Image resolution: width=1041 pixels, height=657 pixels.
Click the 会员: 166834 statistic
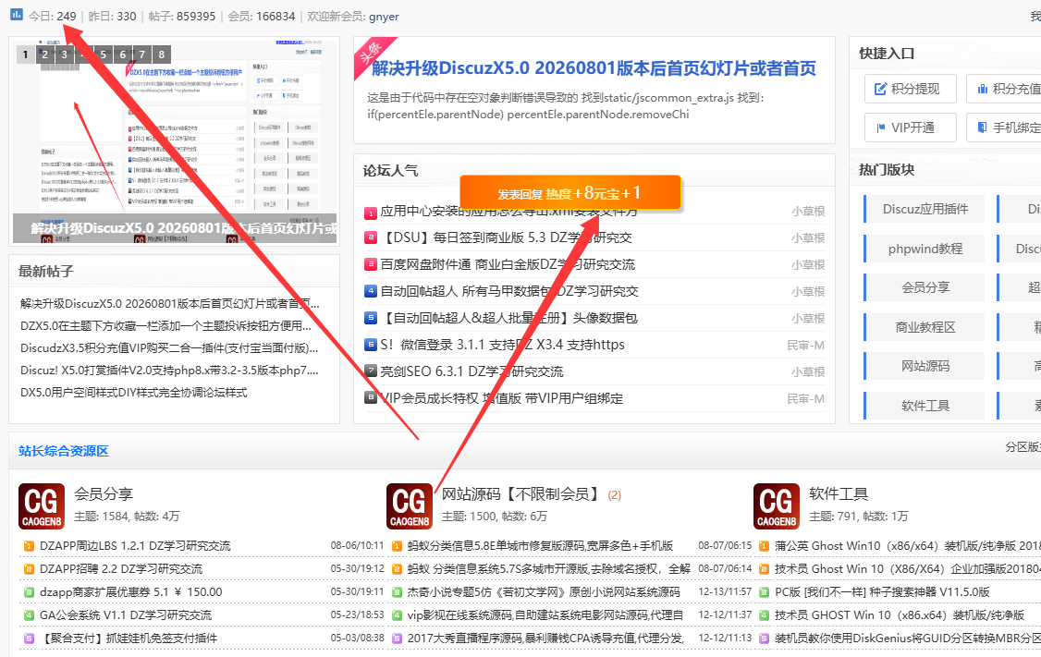coord(262,17)
